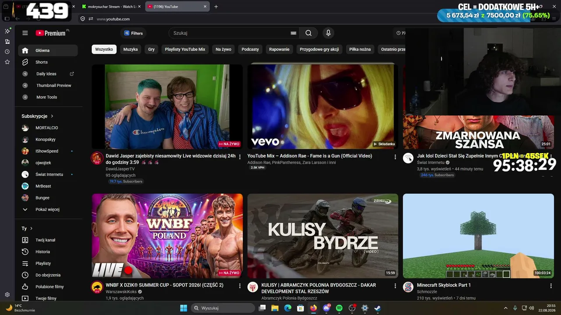Open options menu for Dawid Jasper video
The image size is (561, 315).
tap(240, 157)
